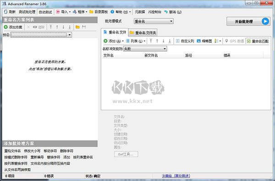This screenshot has width=275, height=181.
Task: Open the 帮助 (H) help menu
Action: point(121,12)
